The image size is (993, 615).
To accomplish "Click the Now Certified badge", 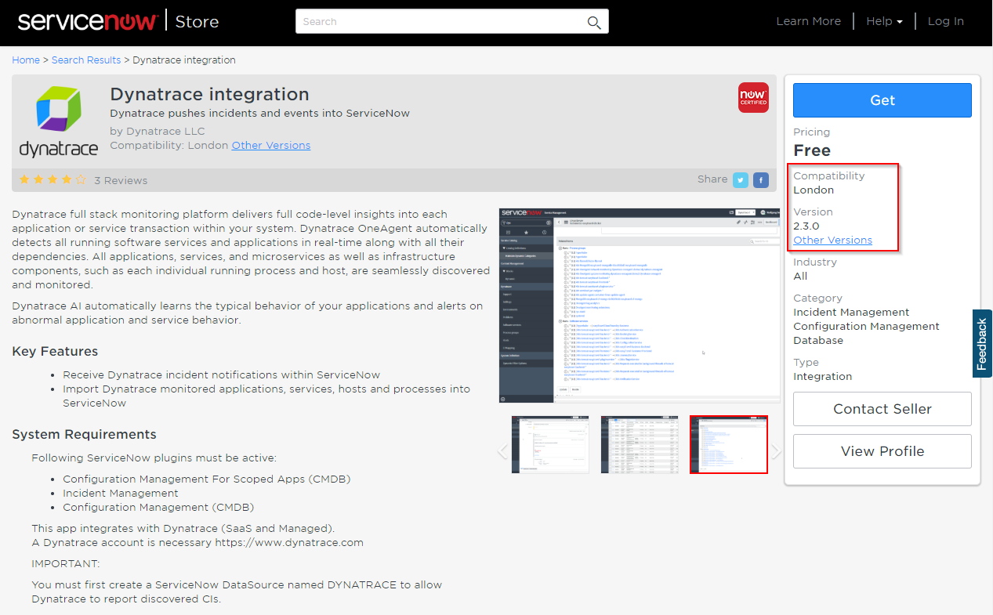I will 753,98.
